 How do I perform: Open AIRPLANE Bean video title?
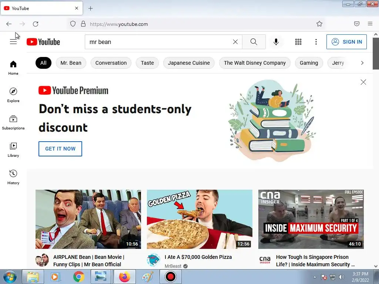click(x=89, y=261)
